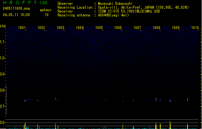
Task: Click the 1605 time marker
Action: pos(99,28)
